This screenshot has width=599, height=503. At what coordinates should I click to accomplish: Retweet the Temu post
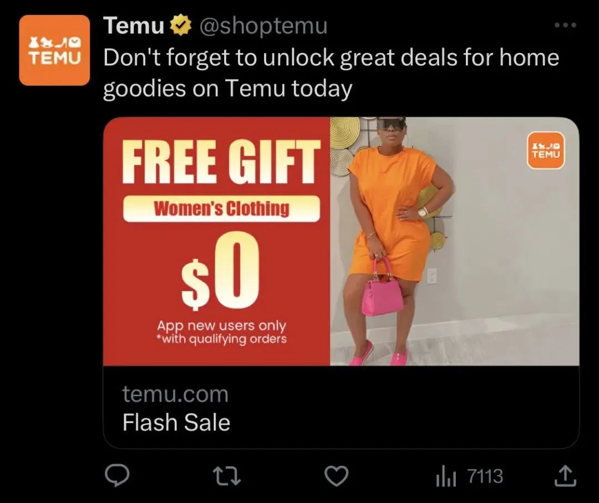[226, 476]
